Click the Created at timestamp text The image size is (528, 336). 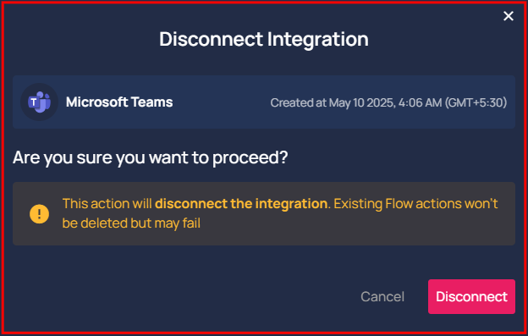coord(388,102)
